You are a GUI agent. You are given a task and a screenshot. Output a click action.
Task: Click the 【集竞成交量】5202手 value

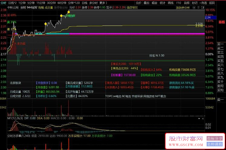[79, 83]
